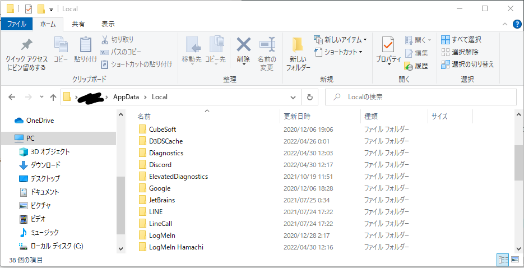Open Quick Access Toolbar customize dropdown
Viewport: 524px width, 268px height.
[x=51, y=9]
